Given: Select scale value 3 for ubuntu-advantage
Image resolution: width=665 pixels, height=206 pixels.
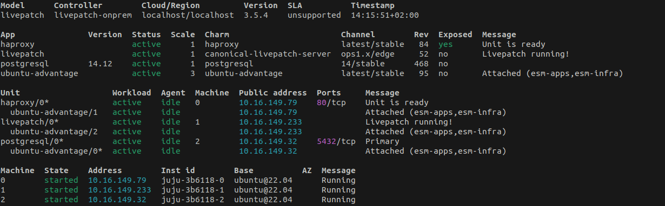Looking at the screenshot, I should coord(192,73).
